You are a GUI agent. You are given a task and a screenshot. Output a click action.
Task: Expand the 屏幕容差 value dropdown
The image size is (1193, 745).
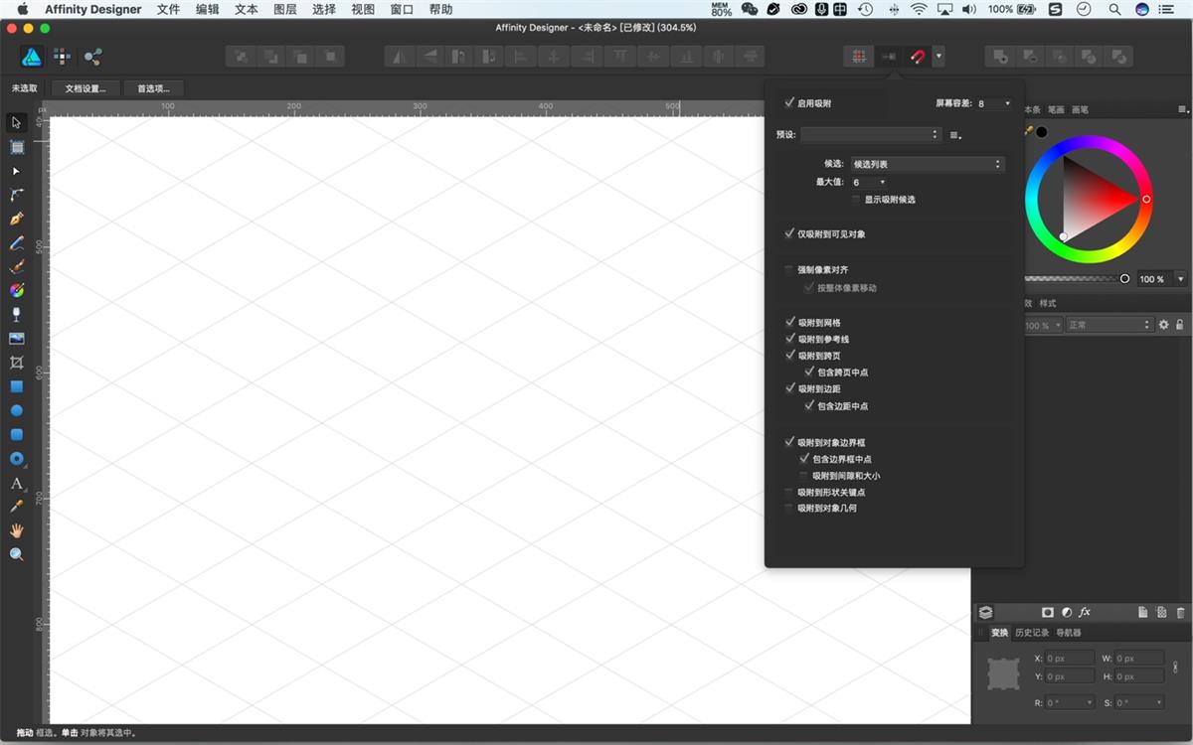click(x=994, y=103)
